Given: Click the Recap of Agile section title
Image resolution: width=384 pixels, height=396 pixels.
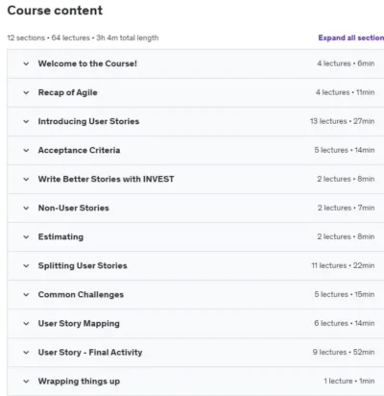Looking at the screenshot, I should pos(68,92).
